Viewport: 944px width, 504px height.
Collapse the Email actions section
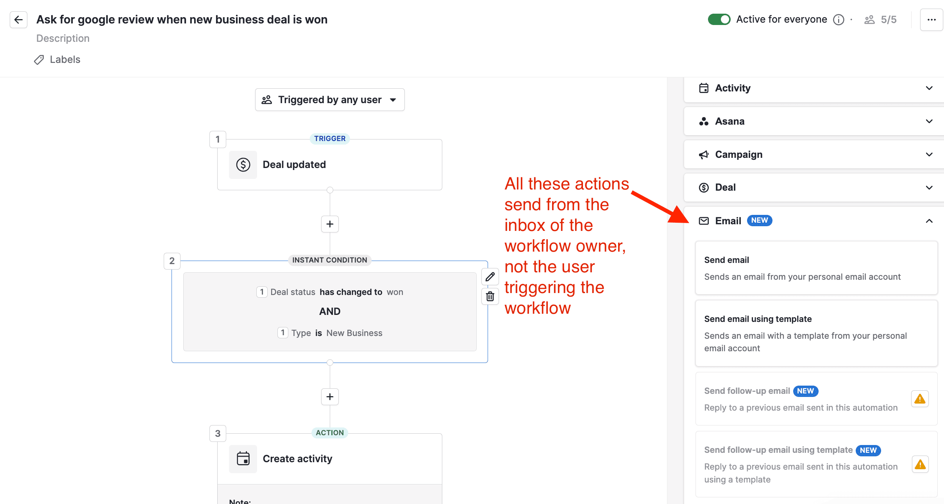(x=929, y=221)
